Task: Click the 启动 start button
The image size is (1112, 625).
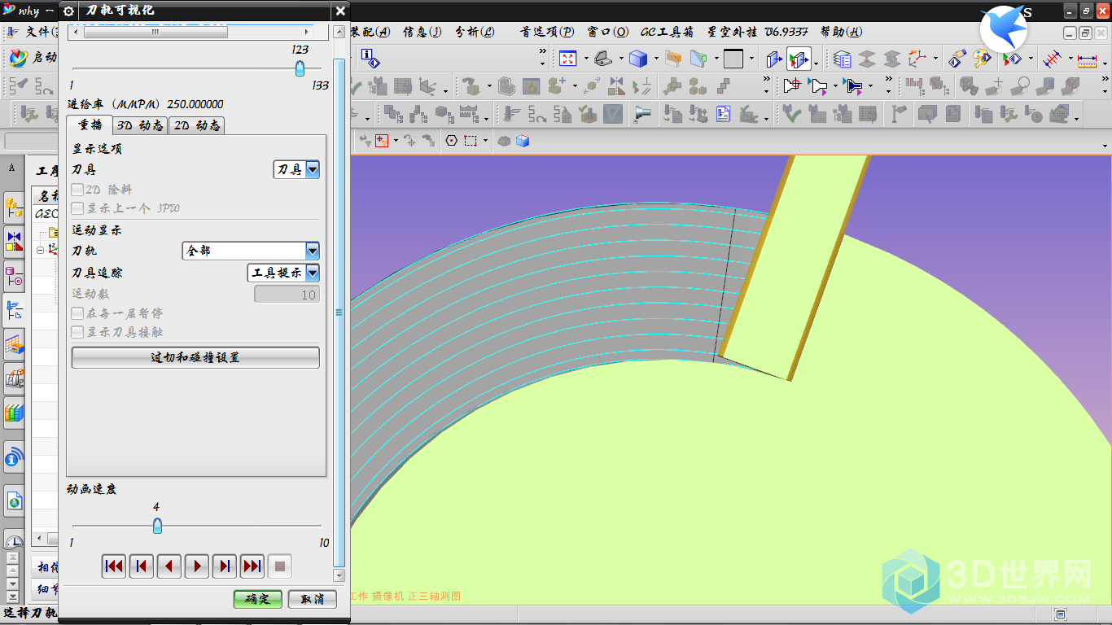Action: (x=33, y=58)
